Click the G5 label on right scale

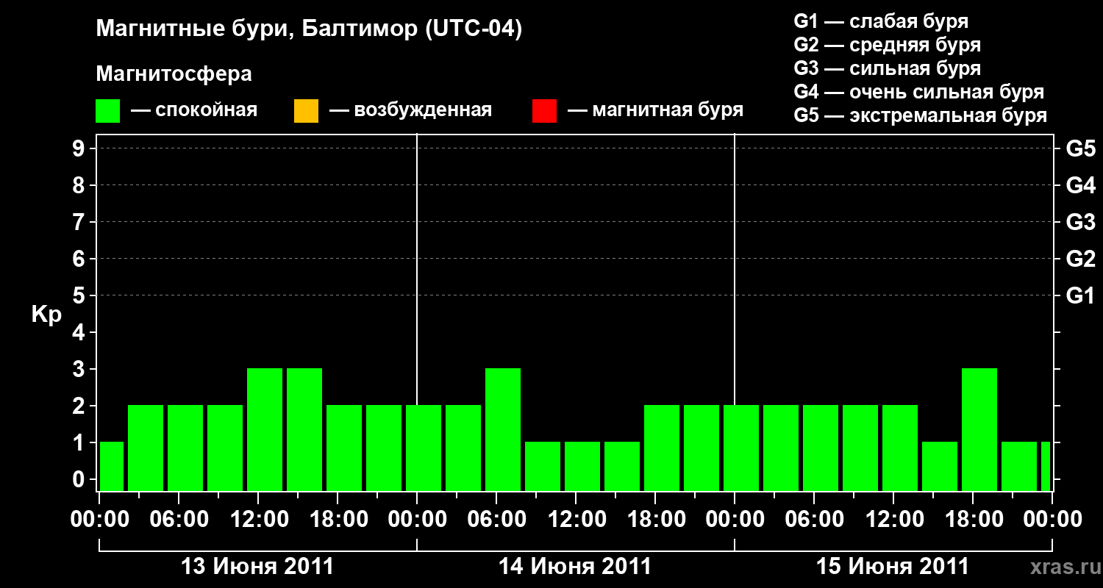tap(1080, 148)
